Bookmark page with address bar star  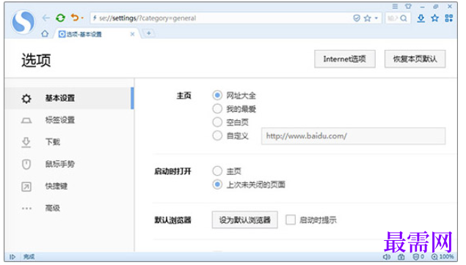click(368, 18)
